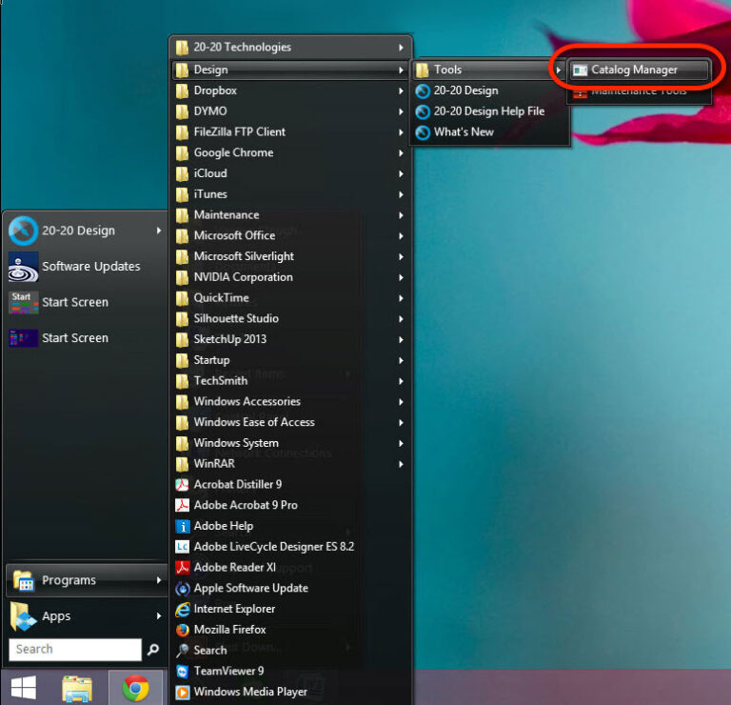Click Software Updates in start menu
The width and height of the screenshot is (731, 705).
pos(90,267)
